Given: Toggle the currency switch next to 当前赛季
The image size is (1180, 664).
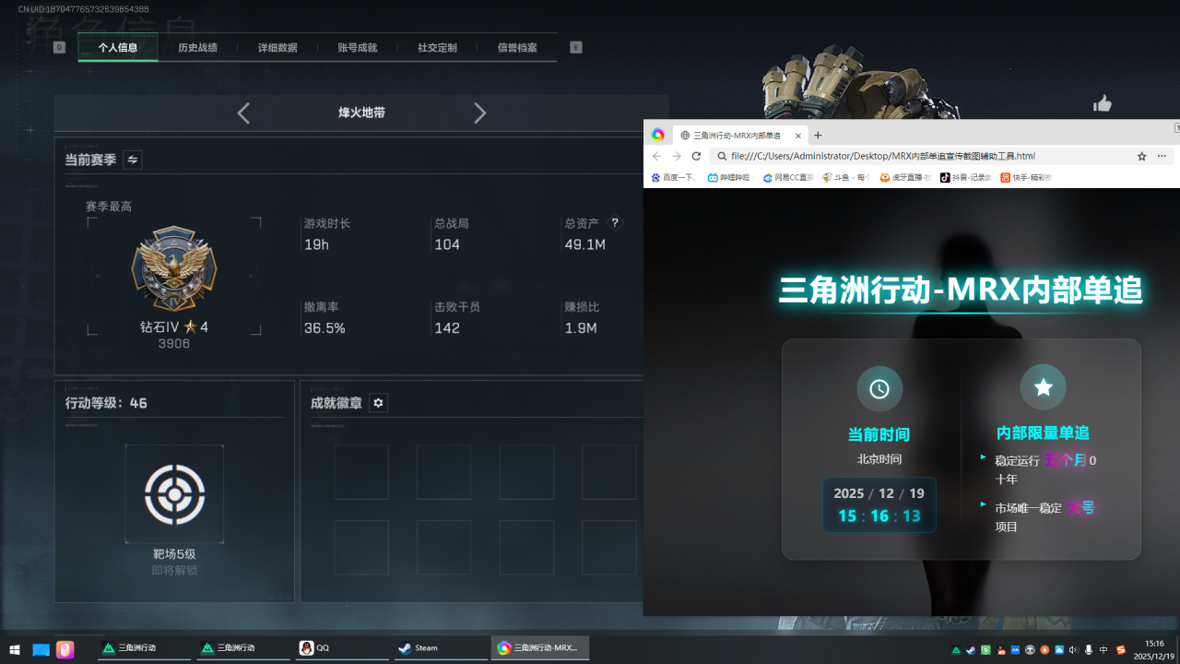Looking at the screenshot, I should [x=132, y=160].
